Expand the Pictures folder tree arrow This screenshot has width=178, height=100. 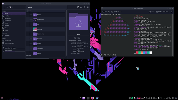pyautogui.click(x=30, y=39)
